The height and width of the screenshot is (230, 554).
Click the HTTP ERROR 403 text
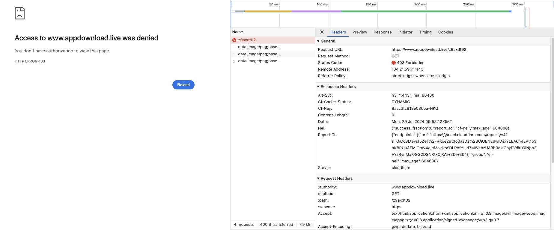point(30,61)
